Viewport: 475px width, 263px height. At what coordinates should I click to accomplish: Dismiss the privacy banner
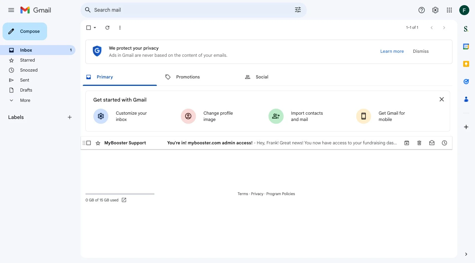(x=421, y=51)
